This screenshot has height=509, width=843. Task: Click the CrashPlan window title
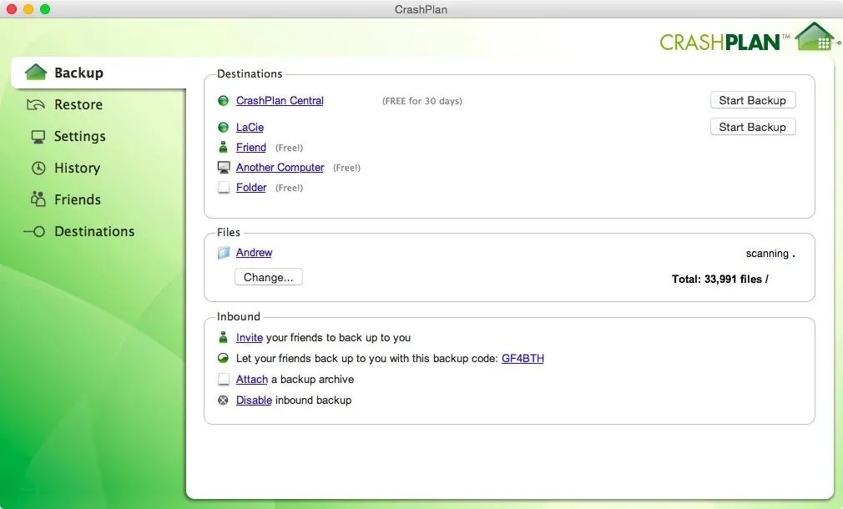pyautogui.click(x=421, y=9)
